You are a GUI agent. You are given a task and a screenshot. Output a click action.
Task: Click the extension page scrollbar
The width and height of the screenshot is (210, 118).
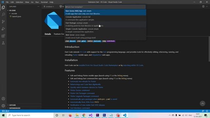pos(209,49)
